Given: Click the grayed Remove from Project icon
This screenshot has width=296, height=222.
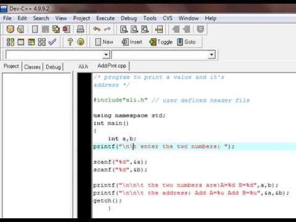Looking at the screenshot, I should pyautogui.click(x=186, y=29).
